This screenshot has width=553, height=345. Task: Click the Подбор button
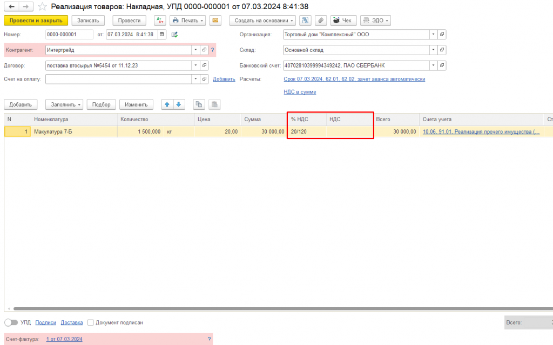[x=101, y=104]
